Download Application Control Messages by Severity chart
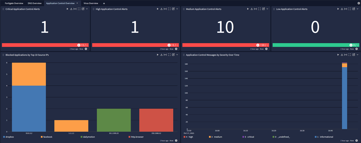 (x=342, y=55)
